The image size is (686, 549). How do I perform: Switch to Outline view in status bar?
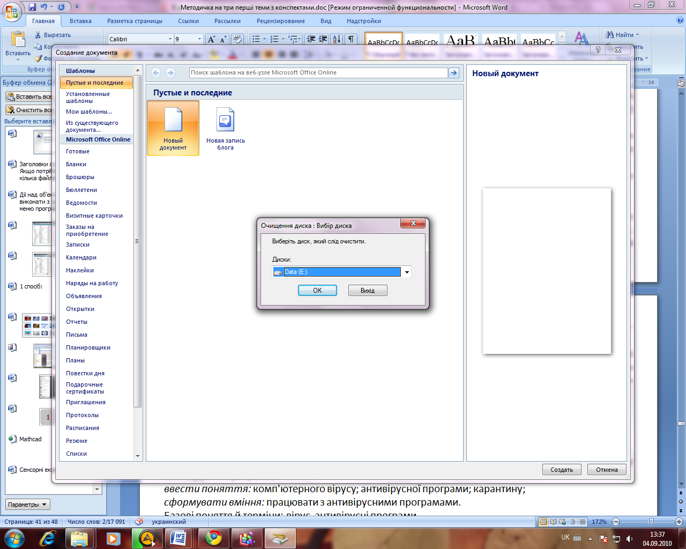(x=572, y=522)
